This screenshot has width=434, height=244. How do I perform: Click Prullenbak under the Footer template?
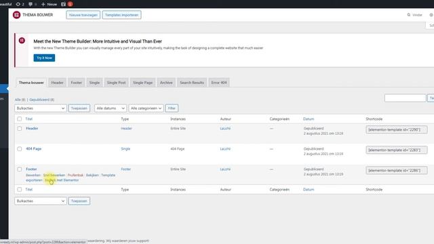click(75, 175)
